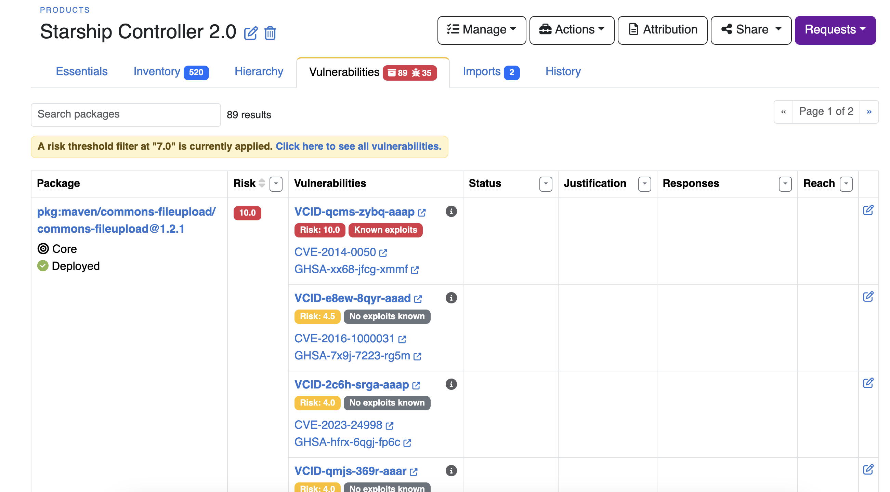
Task: Open info icon for VCID-e8ew-8qyr-aaad
Action: tap(451, 297)
